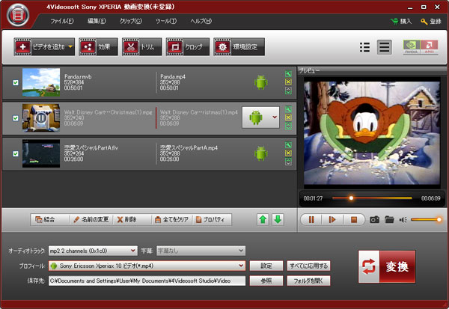The width and height of the screenshot is (449, 309).
Task: Open the Crop (クロップ) tool
Action: [x=188, y=46]
